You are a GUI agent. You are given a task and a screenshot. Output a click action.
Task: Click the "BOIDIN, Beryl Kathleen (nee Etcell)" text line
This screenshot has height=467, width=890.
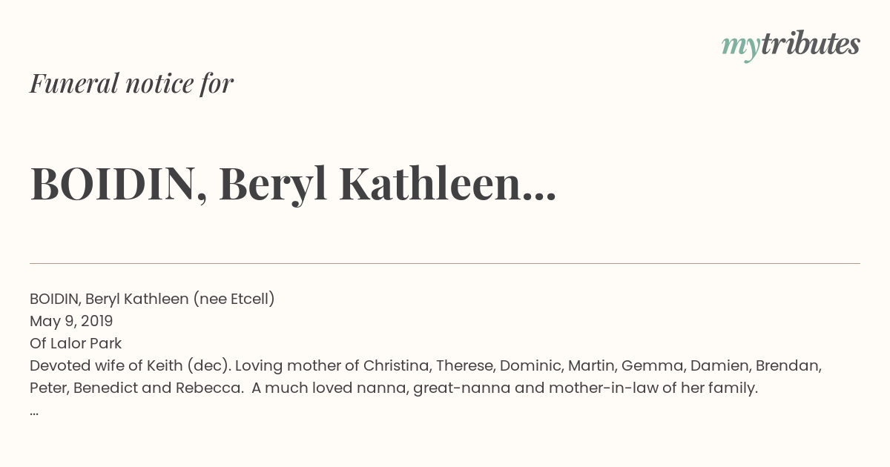click(x=152, y=299)
